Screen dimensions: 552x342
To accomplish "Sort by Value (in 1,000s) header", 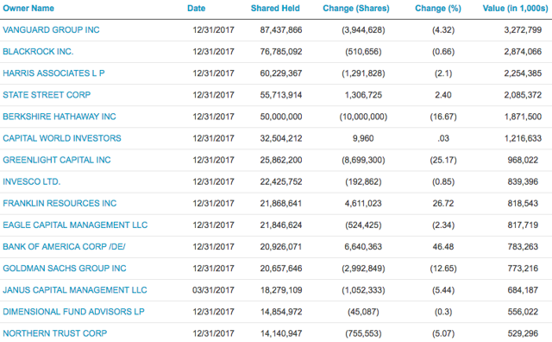I will 515,9.
